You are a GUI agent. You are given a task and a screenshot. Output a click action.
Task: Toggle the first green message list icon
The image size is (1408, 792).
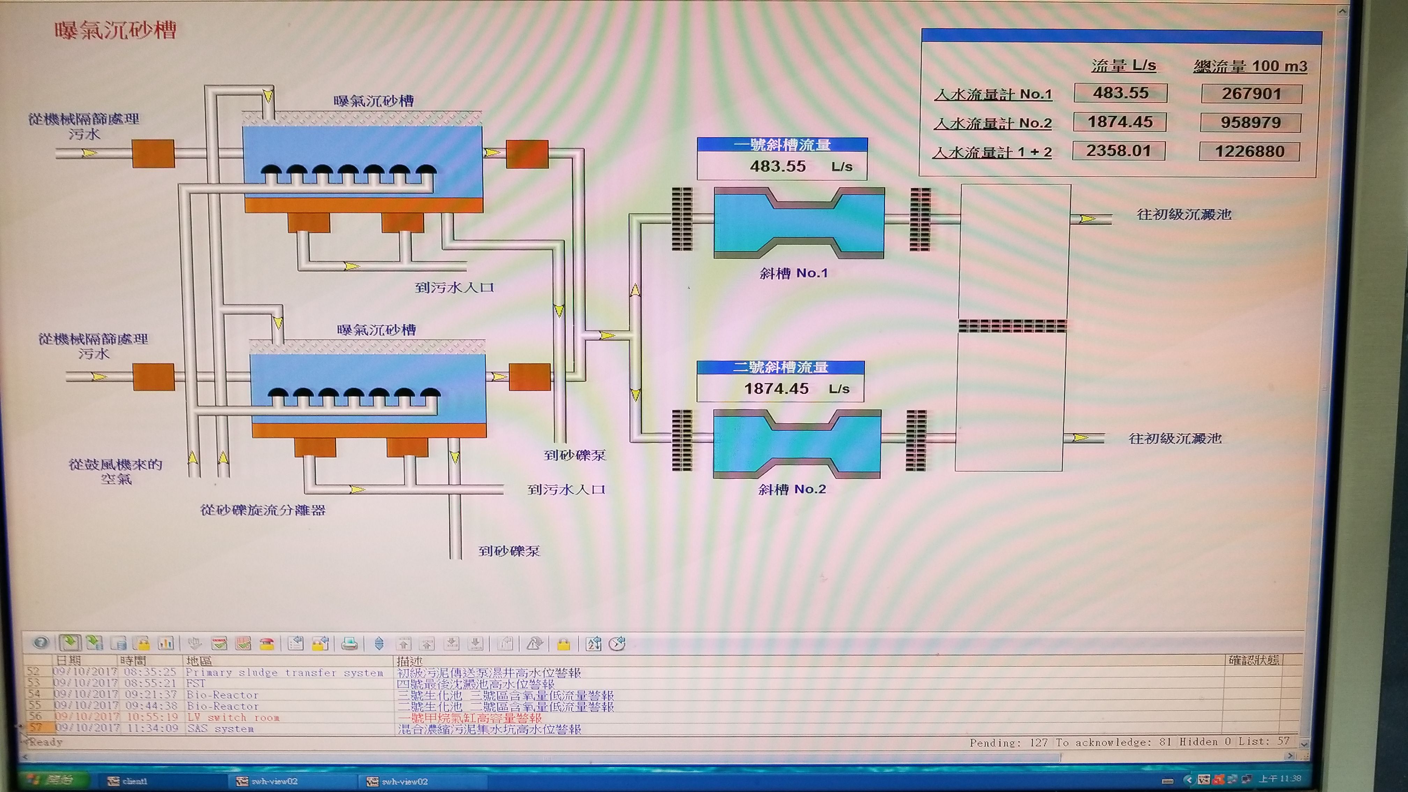point(70,643)
